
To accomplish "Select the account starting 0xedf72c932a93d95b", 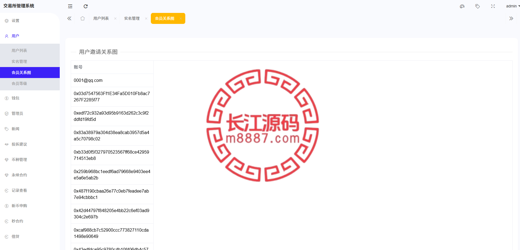I will point(112,116).
